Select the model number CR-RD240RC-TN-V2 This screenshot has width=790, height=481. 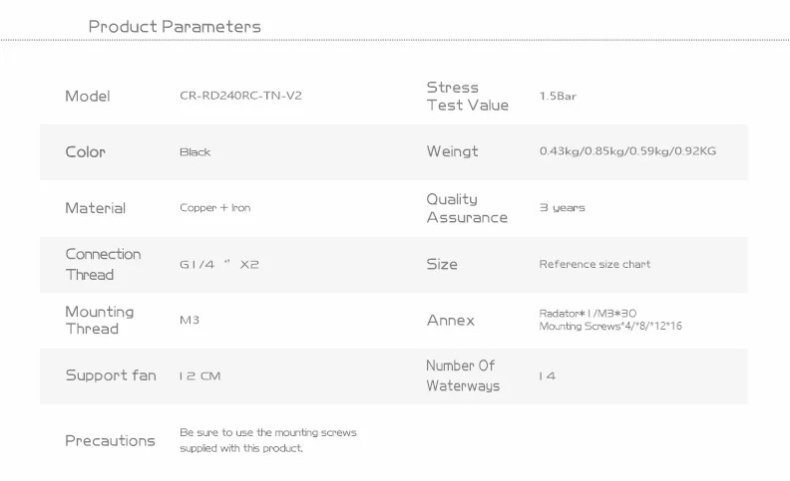pyautogui.click(x=240, y=96)
